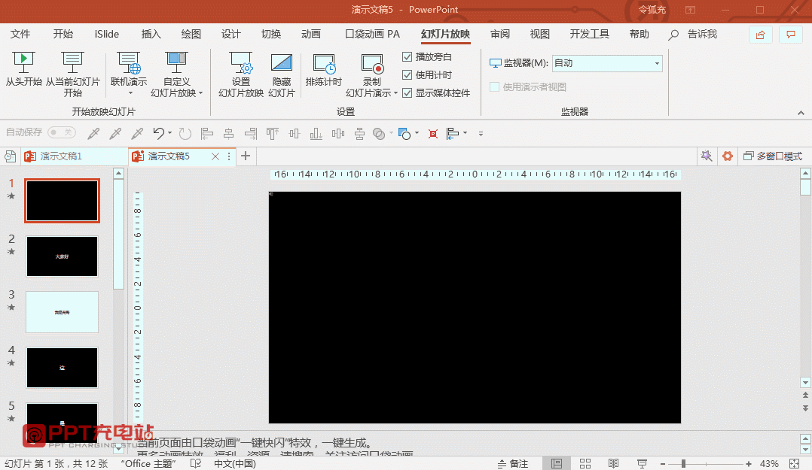
Task: Click the 录制幻灯片演示 record icon
Action: pos(371,64)
